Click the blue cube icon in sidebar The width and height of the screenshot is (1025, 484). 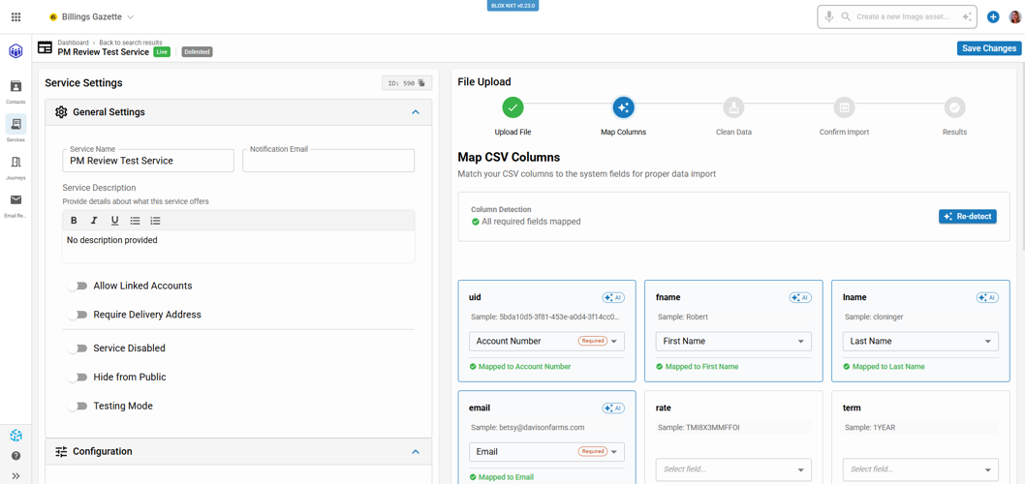coord(16,435)
